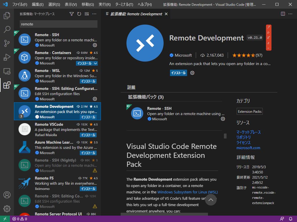Image resolution: width=297 pixels, height=222 pixels.
Task: Open Run and Debug view
Action: click(x=7, y=57)
